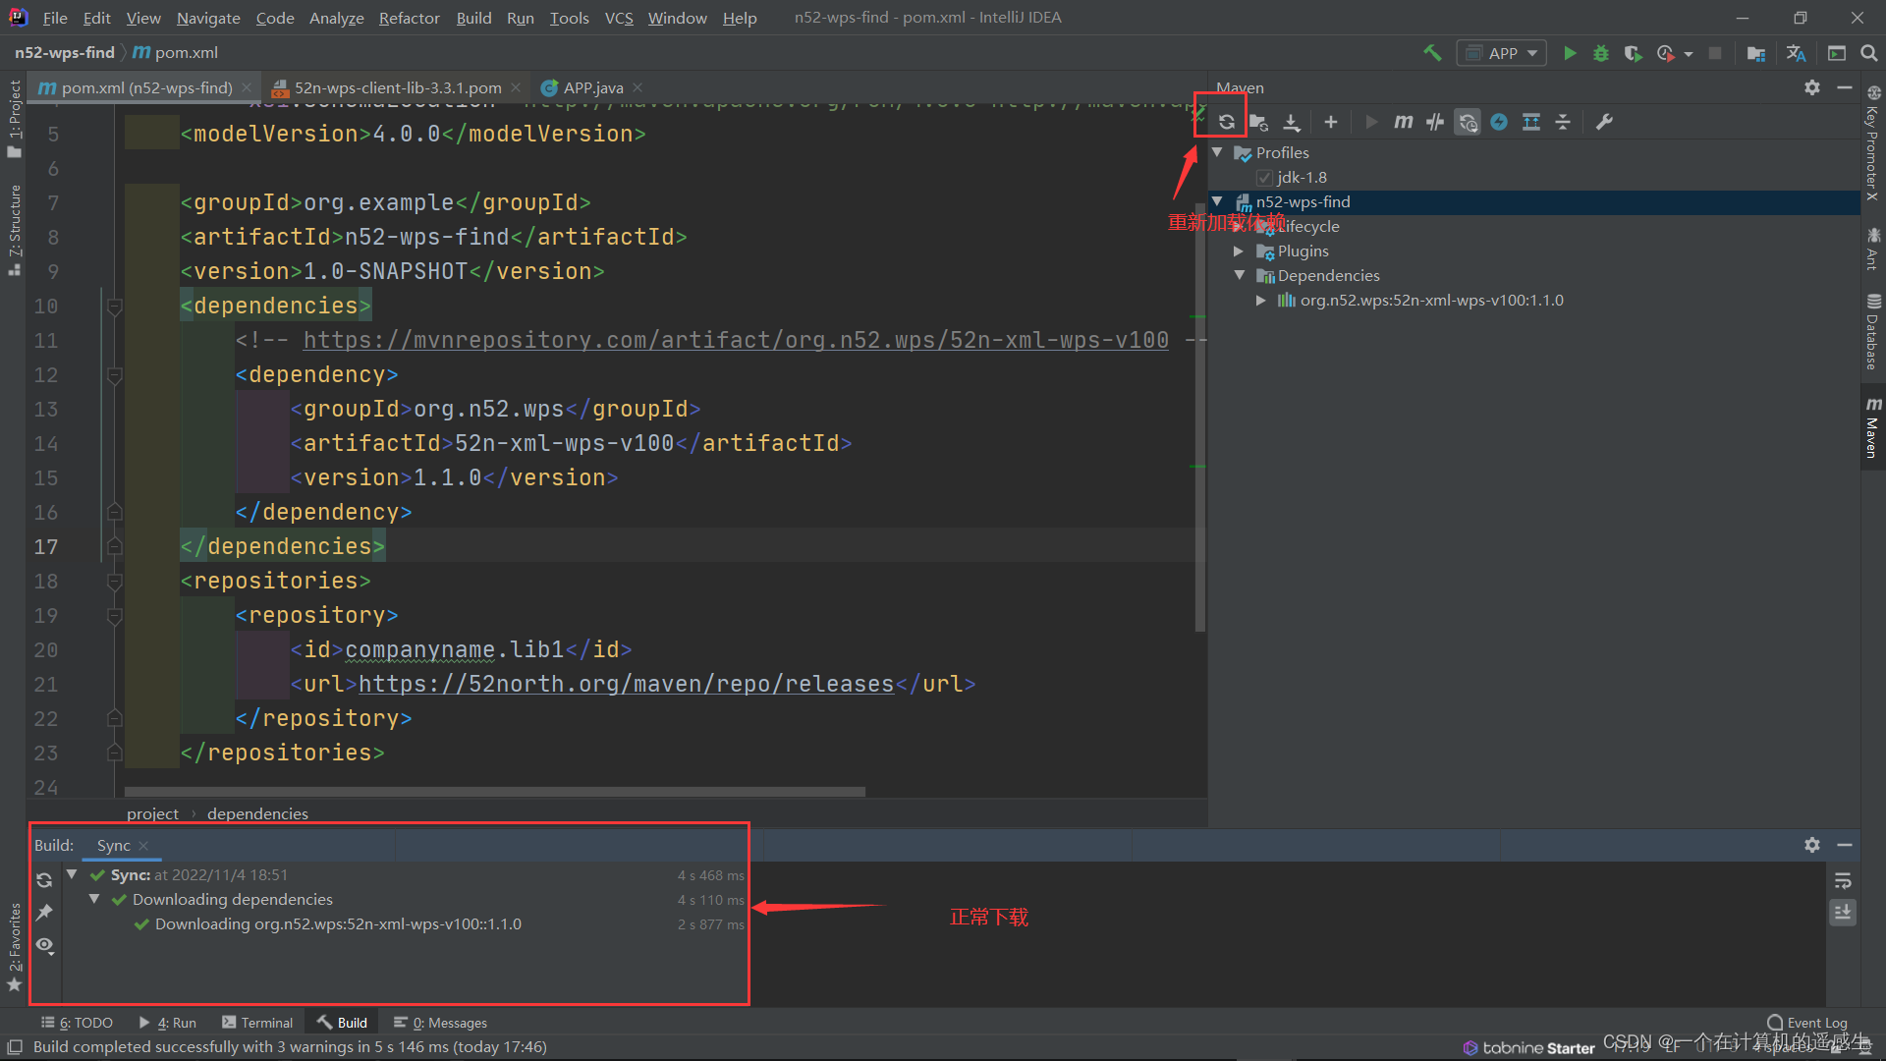The width and height of the screenshot is (1886, 1061).
Task: Close pom.xml (n52-wps-find) tab
Action: pyautogui.click(x=247, y=87)
